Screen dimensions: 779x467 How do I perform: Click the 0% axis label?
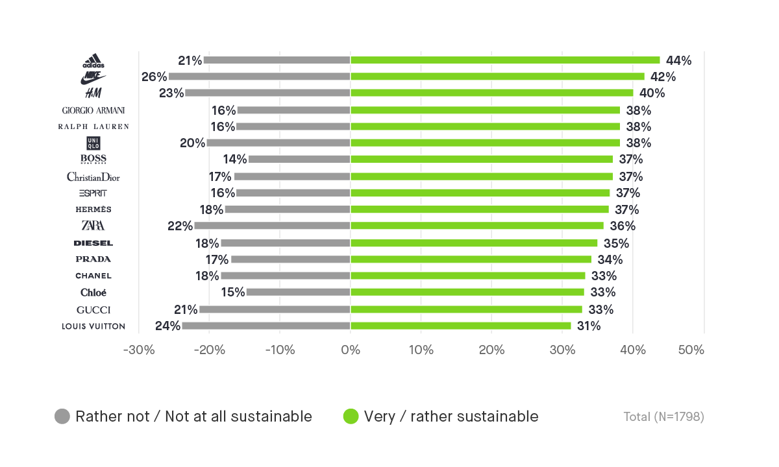351,350
